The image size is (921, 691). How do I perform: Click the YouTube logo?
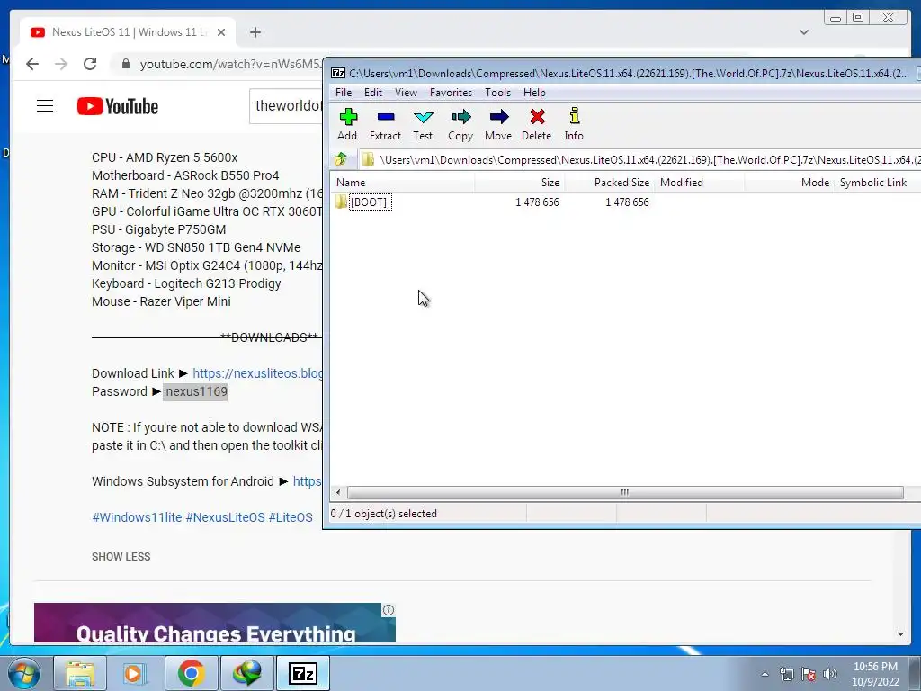118,106
